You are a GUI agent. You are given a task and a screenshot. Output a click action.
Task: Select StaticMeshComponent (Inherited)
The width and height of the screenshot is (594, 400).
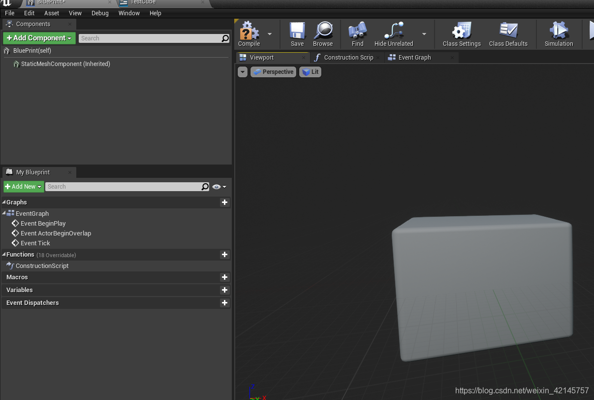[x=65, y=64]
